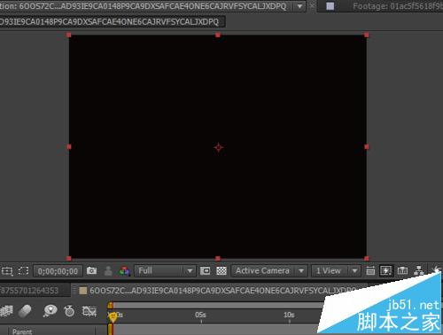Screen dimensions: 443x335
Task: Select the composition breadcrumb tab below the header
Action: click(113, 21)
